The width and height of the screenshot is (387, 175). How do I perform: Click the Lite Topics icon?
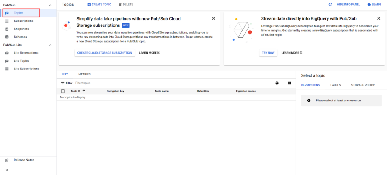7,61
